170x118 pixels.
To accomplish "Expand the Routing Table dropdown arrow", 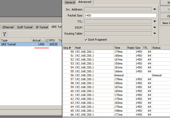I will coord(155,34).
